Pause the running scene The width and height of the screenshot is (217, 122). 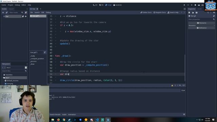click(x=188, y=5)
